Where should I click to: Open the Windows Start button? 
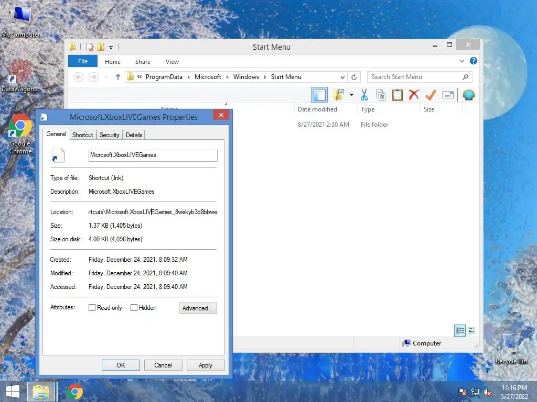[13, 392]
